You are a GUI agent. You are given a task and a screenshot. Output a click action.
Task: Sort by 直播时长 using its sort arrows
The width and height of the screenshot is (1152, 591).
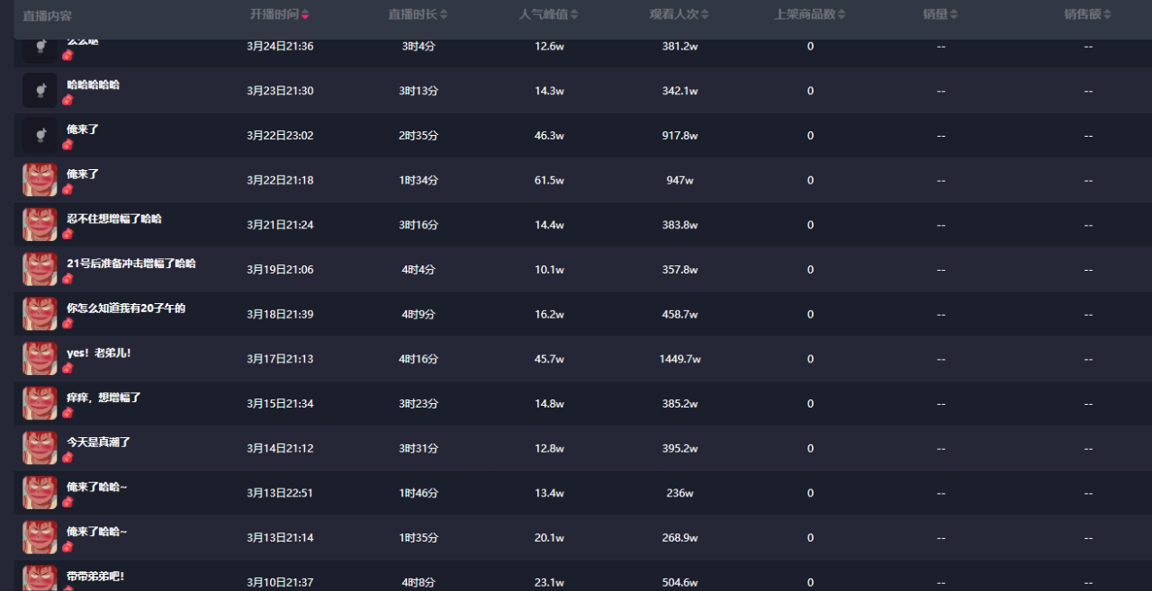(444, 14)
